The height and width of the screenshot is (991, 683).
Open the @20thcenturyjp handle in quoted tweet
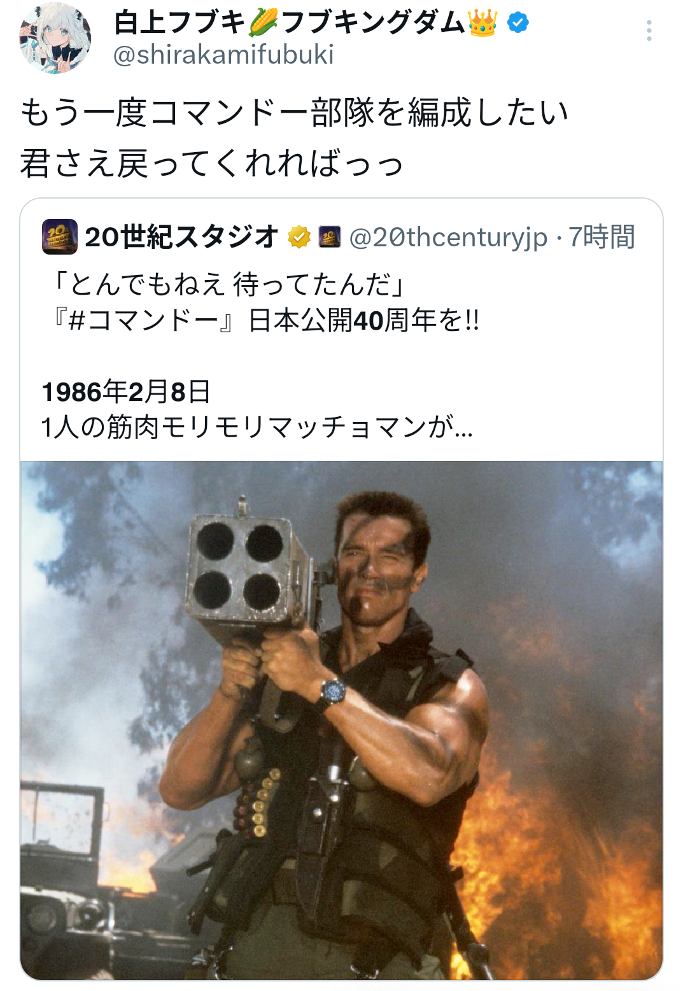tap(448, 237)
